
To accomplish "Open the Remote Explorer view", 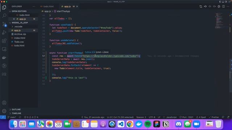I will click(4, 49).
